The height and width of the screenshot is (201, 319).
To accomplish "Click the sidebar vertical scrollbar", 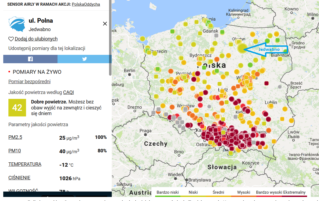I will (x=110, y=38).
